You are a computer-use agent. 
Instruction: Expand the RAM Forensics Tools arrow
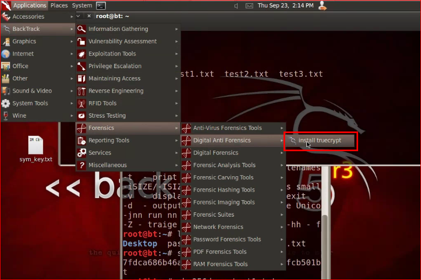click(282, 264)
